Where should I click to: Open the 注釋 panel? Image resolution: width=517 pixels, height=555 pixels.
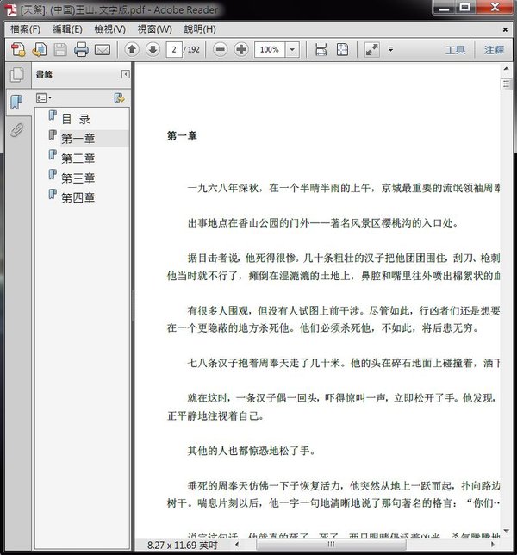(494, 50)
